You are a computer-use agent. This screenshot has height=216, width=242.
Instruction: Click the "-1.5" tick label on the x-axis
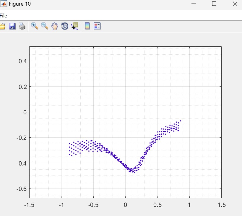[x=29, y=205]
